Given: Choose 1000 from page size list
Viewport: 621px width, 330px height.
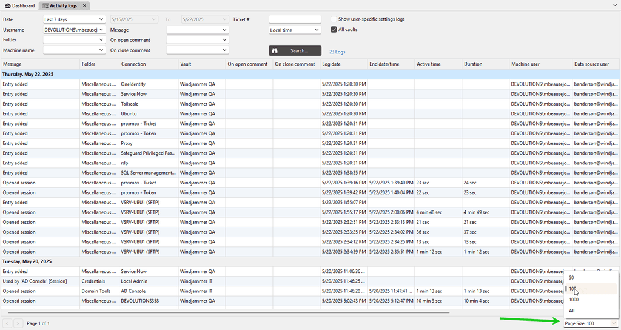Looking at the screenshot, I should click(x=574, y=300).
